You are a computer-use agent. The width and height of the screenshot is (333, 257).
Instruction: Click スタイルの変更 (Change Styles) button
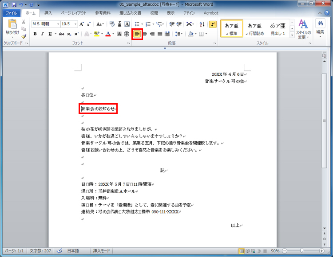coord(303,29)
